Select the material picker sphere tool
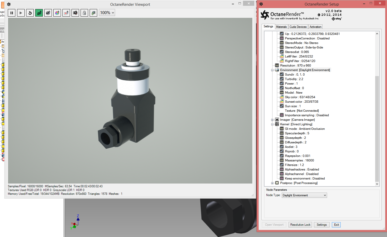 (x=48, y=13)
